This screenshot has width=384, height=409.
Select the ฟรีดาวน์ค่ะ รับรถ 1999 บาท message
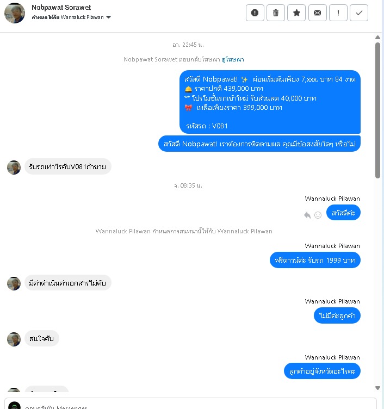[x=315, y=260]
